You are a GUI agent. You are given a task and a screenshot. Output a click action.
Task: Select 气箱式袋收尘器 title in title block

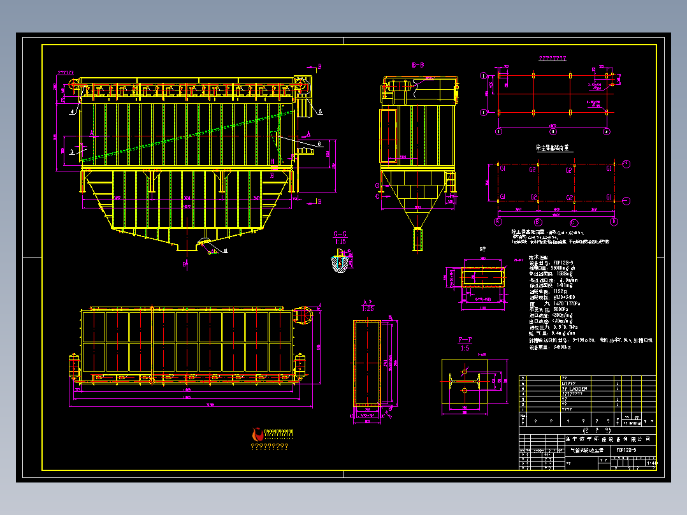click(587, 450)
